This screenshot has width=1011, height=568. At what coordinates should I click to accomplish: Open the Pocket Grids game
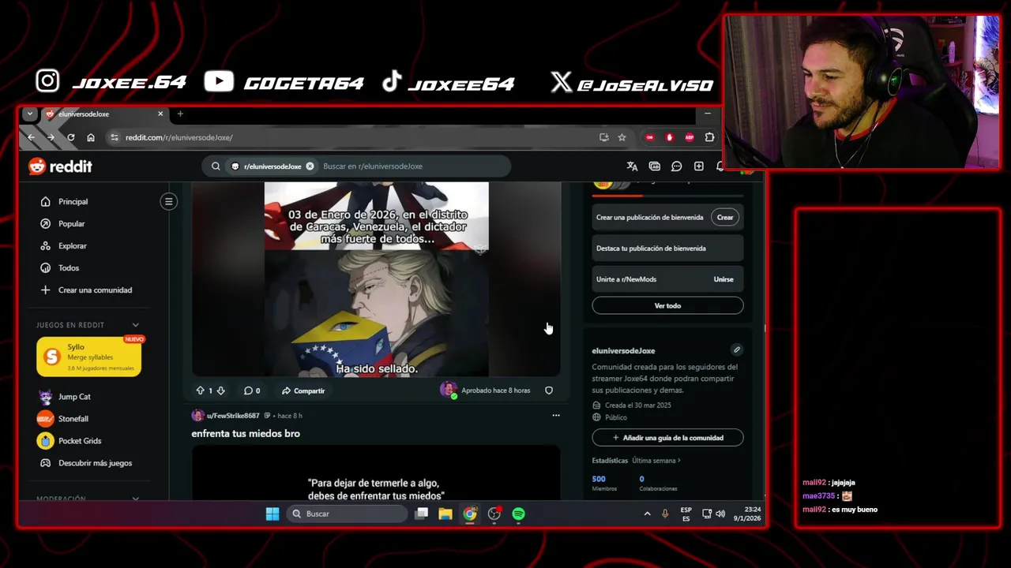[x=79, y=441]
